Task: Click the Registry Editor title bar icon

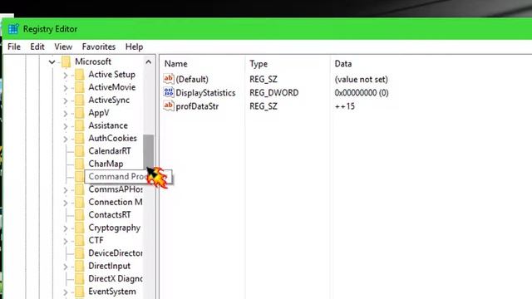Action: point(13,29)
